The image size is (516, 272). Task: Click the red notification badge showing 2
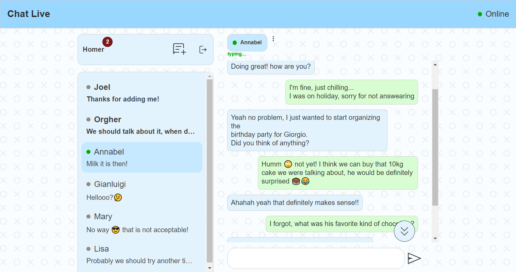point(107,42)
